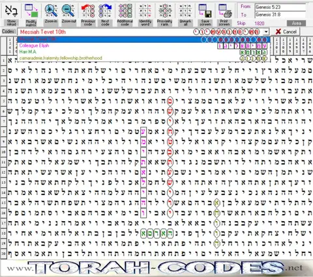Select row number 5 header
313x277 pixels.
click(4, 101)
